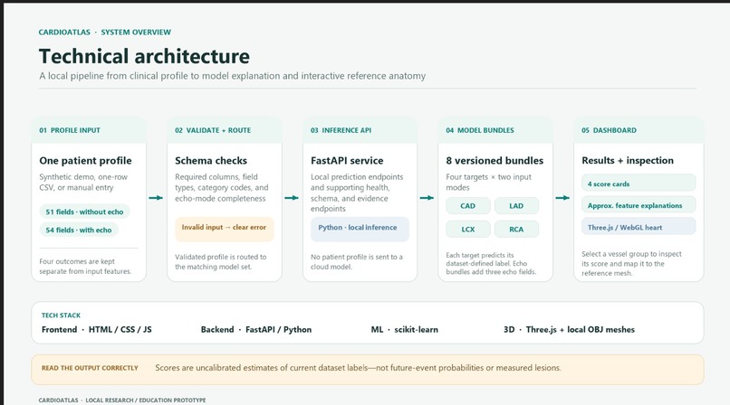The width and height of the screenshot is (730, 405).
Task: Click the 'Results + inspection' title
Action: [628, 161]
